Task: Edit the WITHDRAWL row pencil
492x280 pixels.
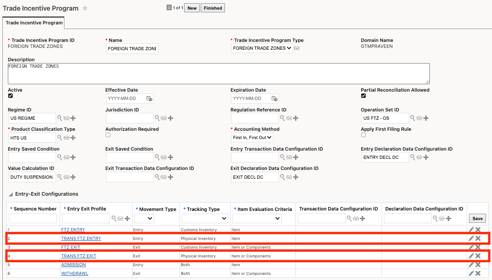Action: click(471, 274)
